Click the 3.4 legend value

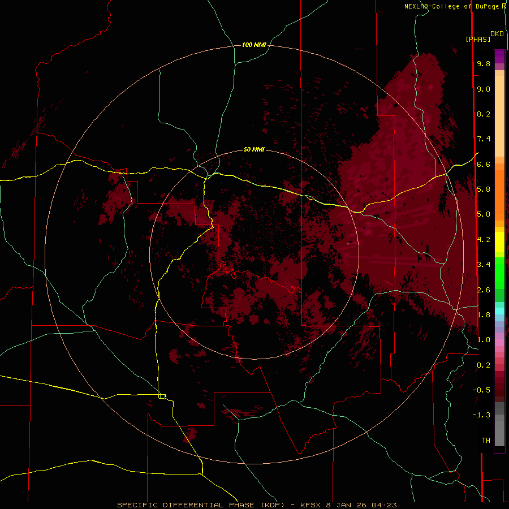click(x=484, y=265)
